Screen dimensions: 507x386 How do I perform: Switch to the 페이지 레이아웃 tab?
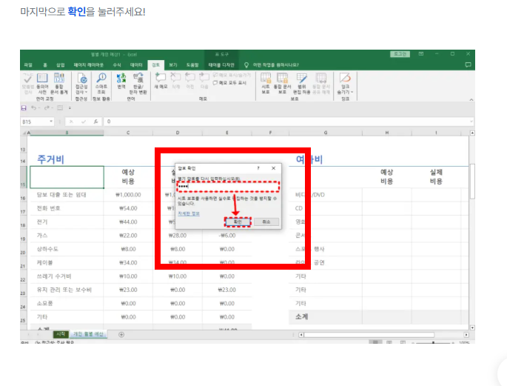89,65
